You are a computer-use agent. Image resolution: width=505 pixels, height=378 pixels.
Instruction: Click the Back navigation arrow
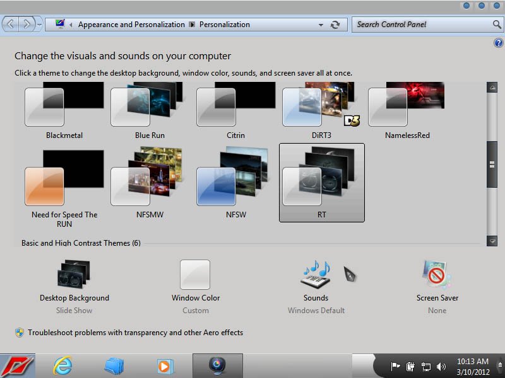coord(10,24)
